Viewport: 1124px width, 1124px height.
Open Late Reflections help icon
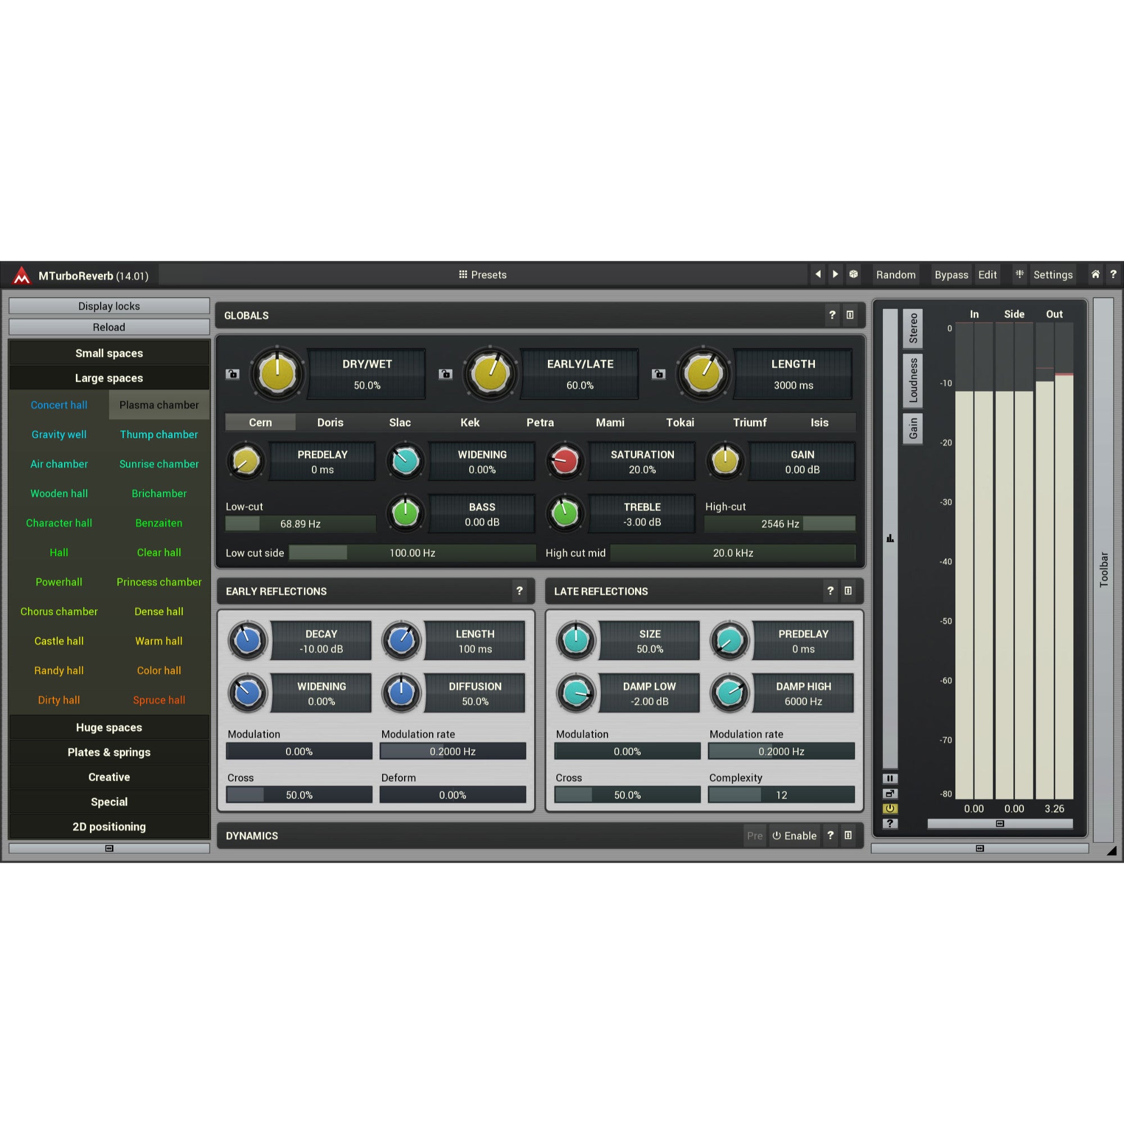(x=831, y=591)
